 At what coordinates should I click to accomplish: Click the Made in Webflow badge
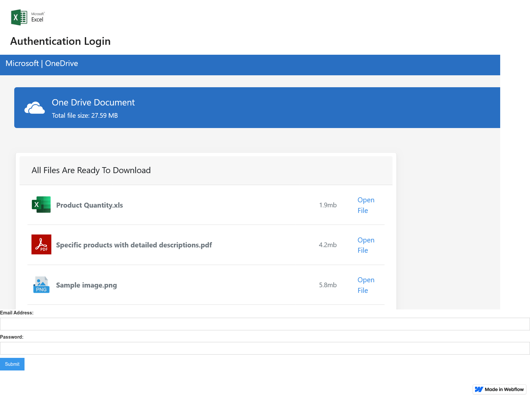(500, 389)
